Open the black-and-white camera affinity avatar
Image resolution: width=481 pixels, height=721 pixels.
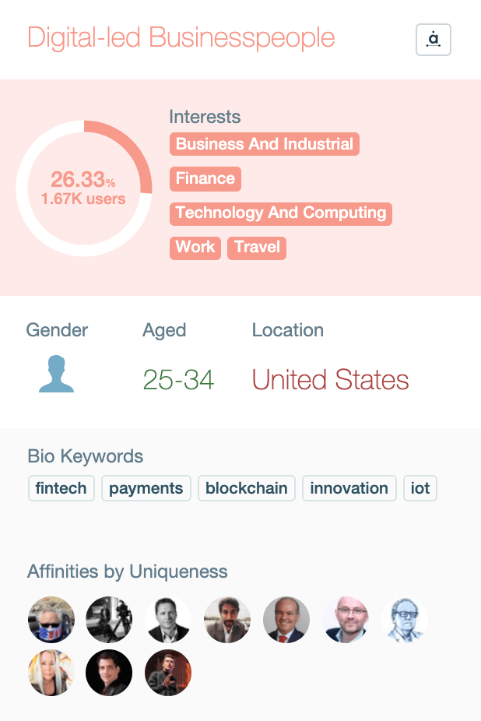pyautogui.click(x=110, y=621)
